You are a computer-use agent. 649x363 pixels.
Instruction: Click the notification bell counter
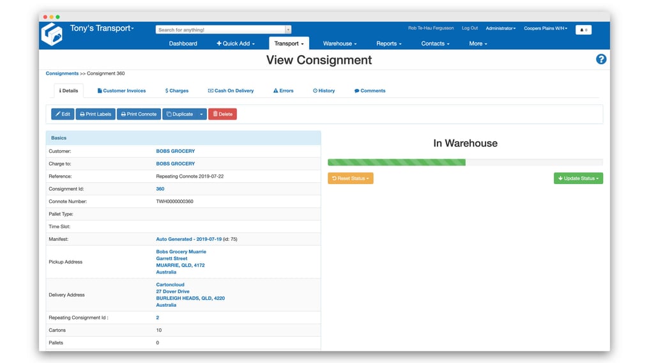(x=583, y=29)
